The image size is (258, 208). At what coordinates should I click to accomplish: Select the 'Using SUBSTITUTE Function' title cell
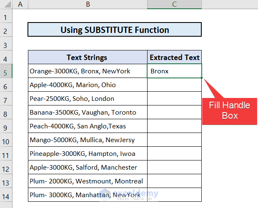point(115,30)
